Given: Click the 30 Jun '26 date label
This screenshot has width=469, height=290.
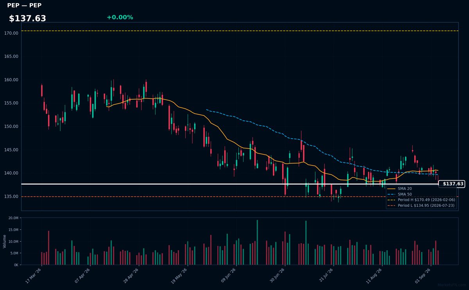Looking at the screenshot, I should click(x=277, y=275).
